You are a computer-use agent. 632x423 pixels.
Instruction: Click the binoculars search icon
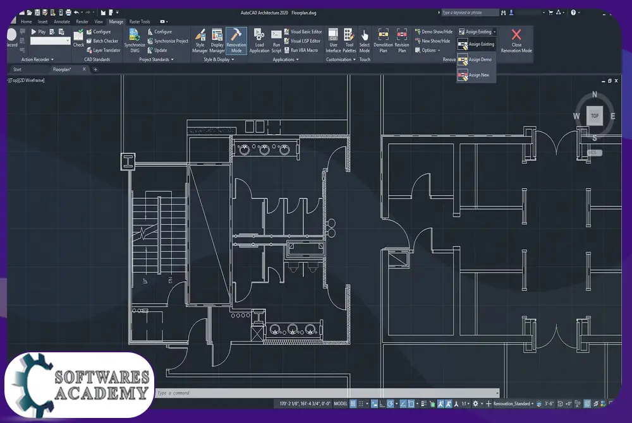[504, 13]
